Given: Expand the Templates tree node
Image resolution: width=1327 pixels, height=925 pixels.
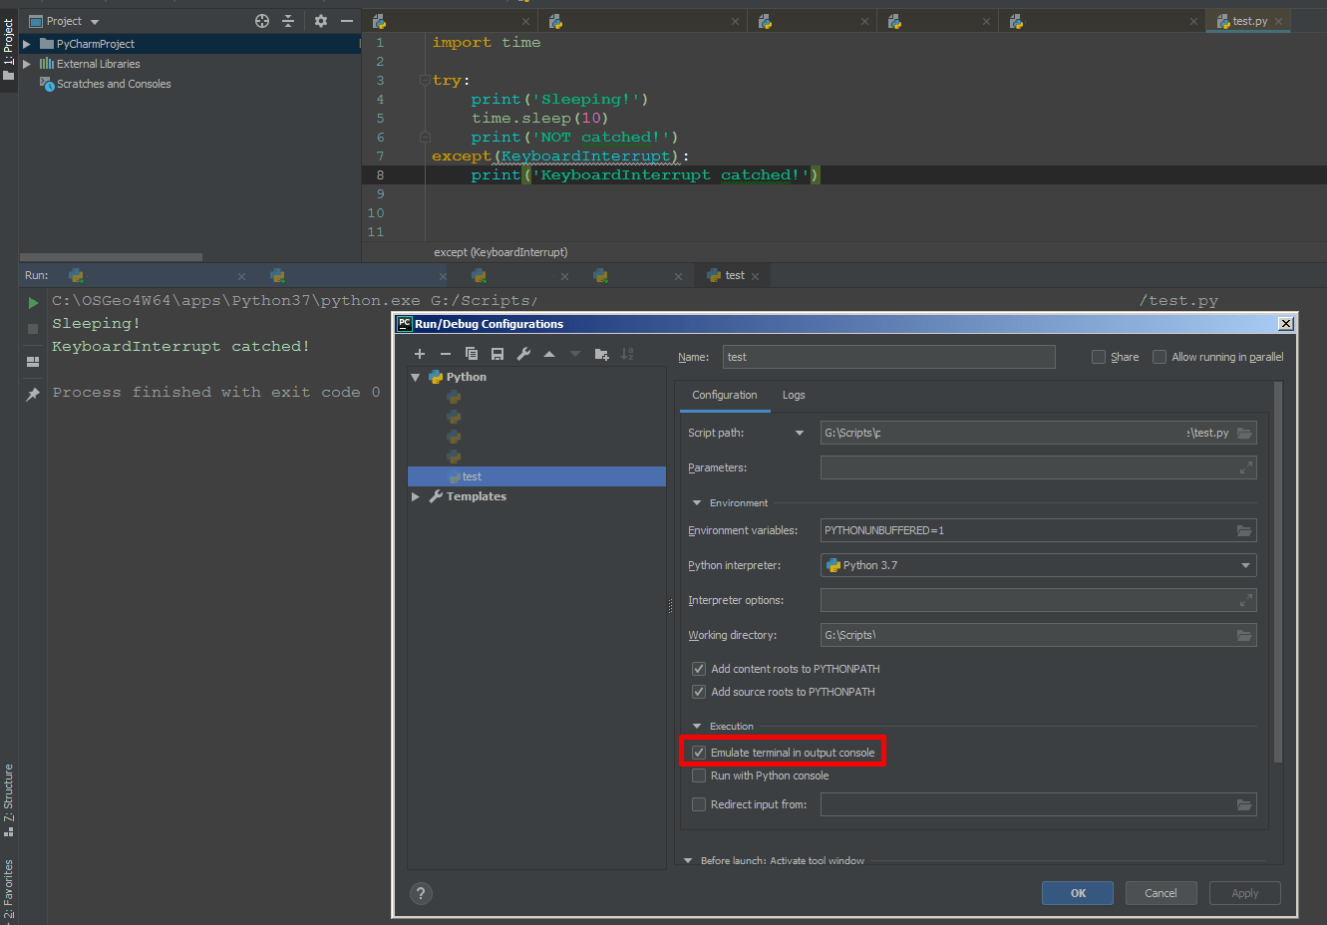Looking at the screenshot, I should pyautogui.click(x=416, y=496).
